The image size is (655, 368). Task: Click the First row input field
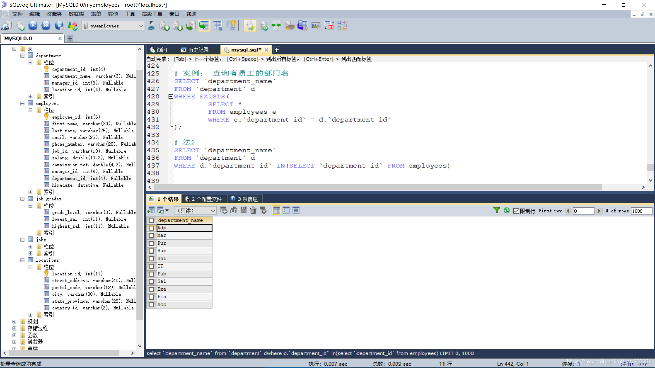[583, 211]
